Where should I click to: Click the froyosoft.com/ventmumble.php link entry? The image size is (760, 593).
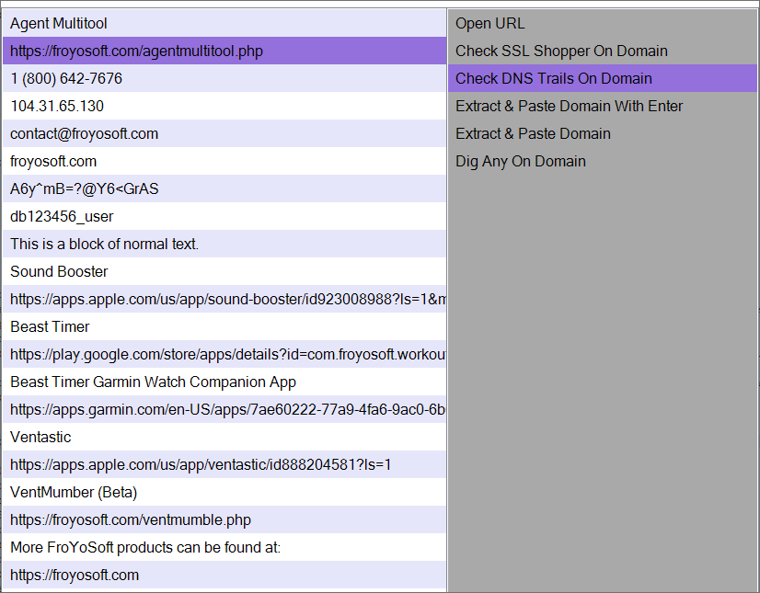(x=225, y=520)
